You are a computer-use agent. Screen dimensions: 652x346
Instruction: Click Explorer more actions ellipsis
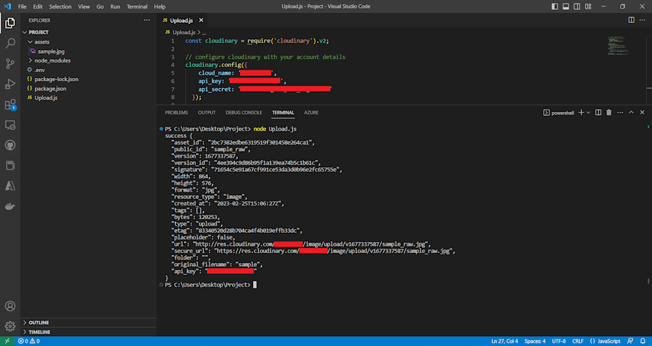(x=147, y=20)
